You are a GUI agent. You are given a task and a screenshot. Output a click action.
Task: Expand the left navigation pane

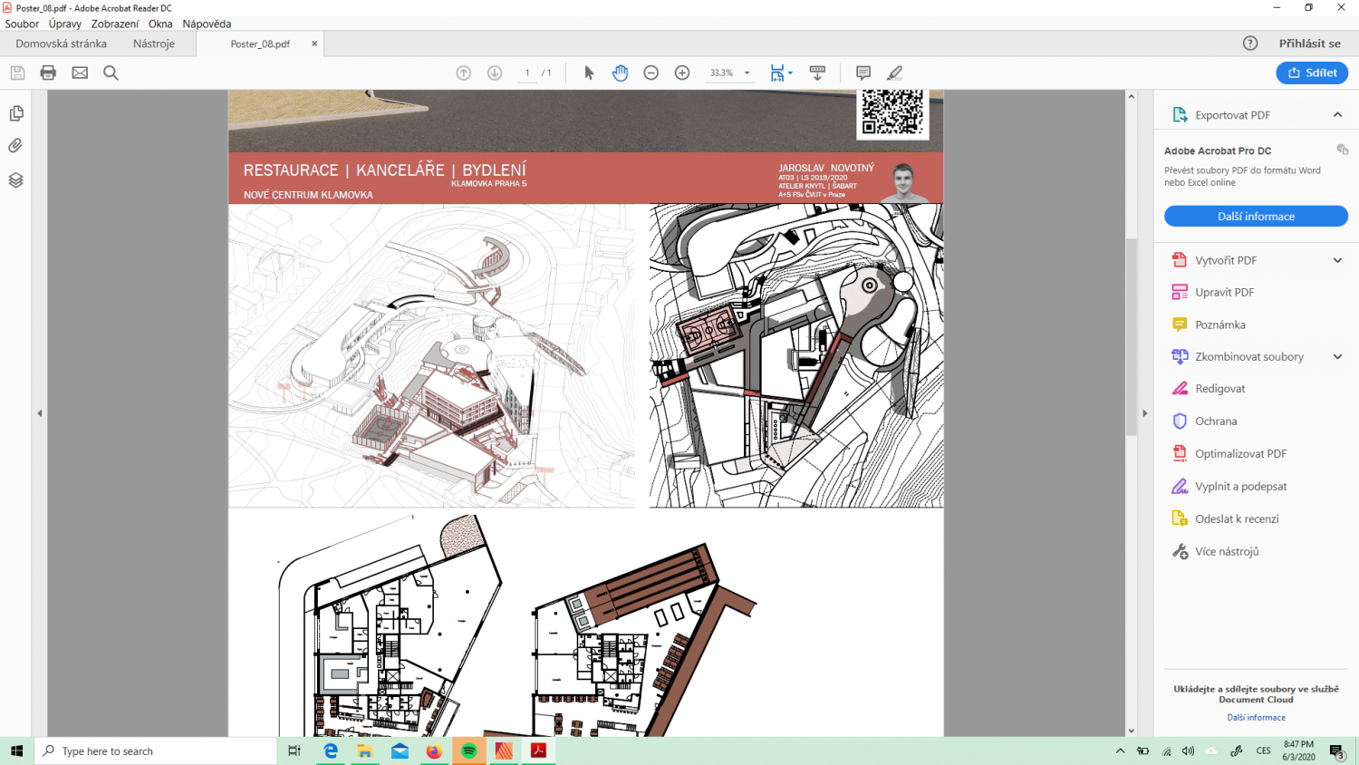point(39,413)
